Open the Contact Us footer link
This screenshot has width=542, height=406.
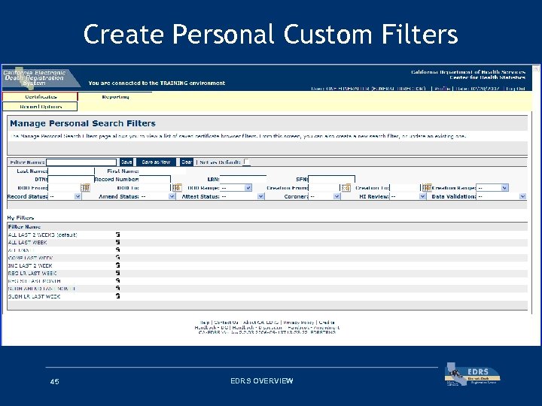226,322
